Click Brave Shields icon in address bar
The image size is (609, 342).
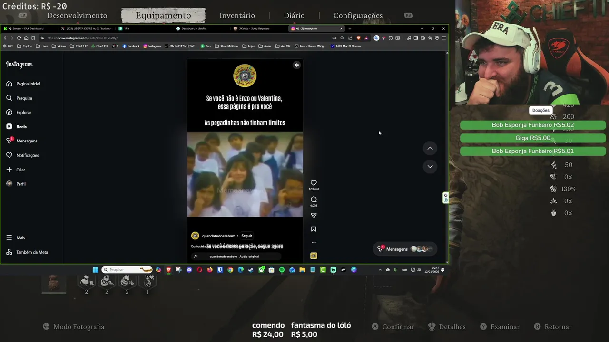pyautogui.click(x=358, y=38)
